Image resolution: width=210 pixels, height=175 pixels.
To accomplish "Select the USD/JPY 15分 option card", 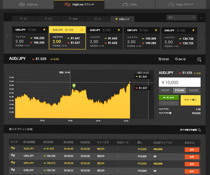I will tap(30, 38).
